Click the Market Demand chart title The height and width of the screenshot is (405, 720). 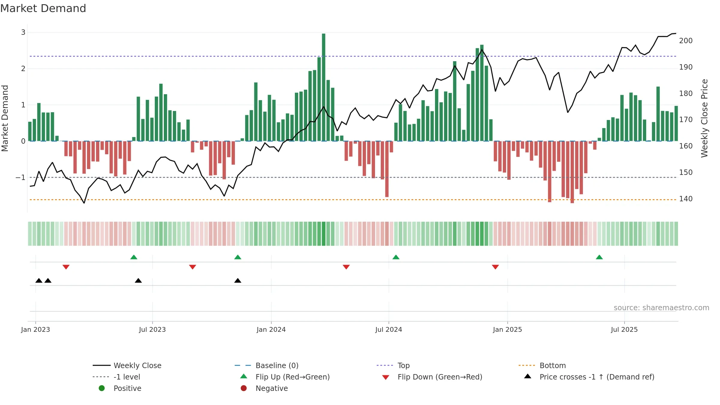pyautogui.click(x=43, y=8)
